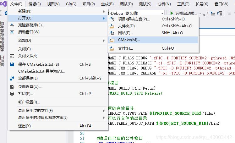Click the Visual Studio logo icon
Viewport: 235px width, 143px height.
[x=3, y=3]
